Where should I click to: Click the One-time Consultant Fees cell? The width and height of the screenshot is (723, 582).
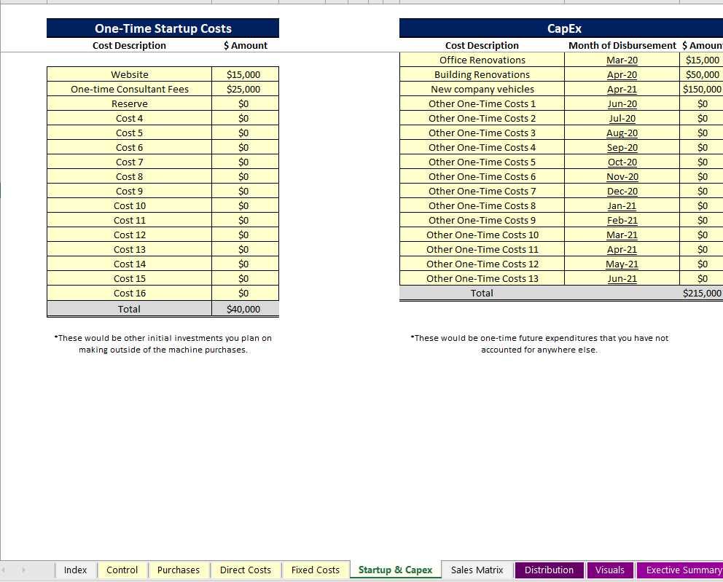[x=130, y=89]
